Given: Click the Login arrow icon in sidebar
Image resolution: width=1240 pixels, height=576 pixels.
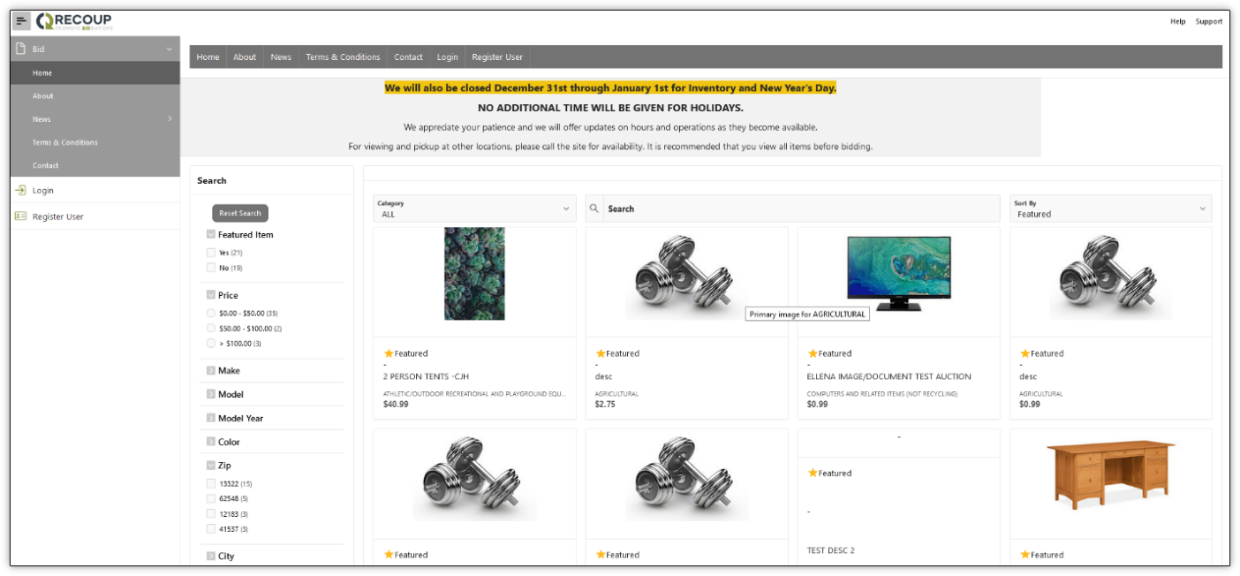Looking at the screenshot, I should [20, 190].
